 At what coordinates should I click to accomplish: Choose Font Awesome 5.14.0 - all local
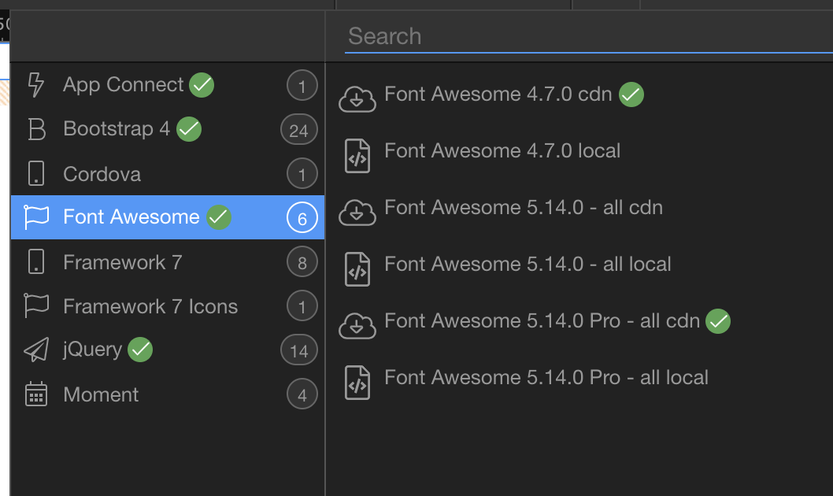tap(526, 264)
